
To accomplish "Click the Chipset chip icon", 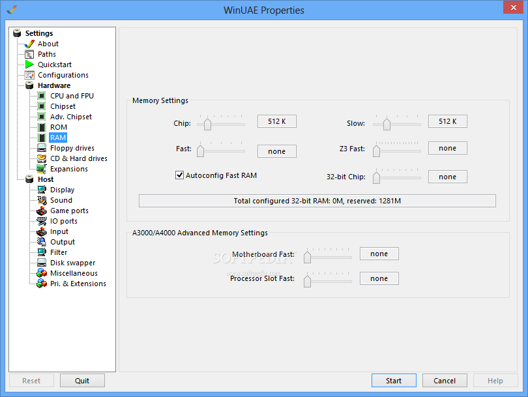I will (x=42, y=106).
